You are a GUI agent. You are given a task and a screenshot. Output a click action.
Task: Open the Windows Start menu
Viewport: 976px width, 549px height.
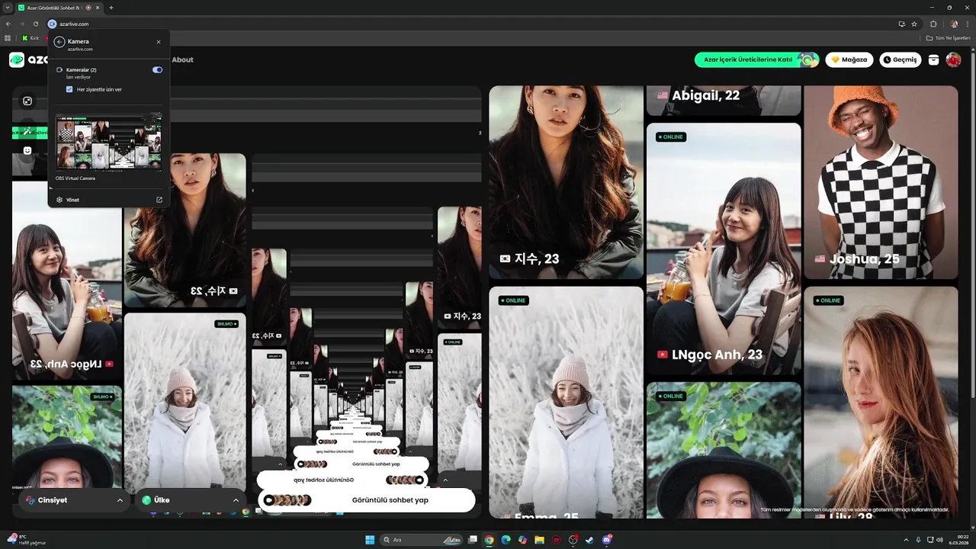[x=370, y=540]
